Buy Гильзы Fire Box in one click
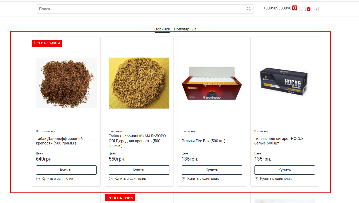359x203 pixels. coord(203,179)
